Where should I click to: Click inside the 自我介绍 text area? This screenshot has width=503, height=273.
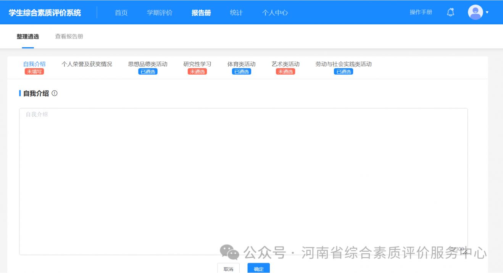[x=243, y=181]
